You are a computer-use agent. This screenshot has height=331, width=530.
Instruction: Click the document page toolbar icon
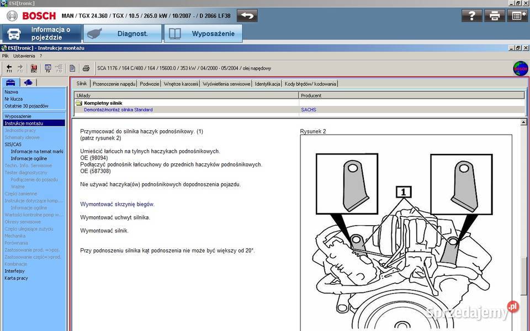(x=72, y=68)
